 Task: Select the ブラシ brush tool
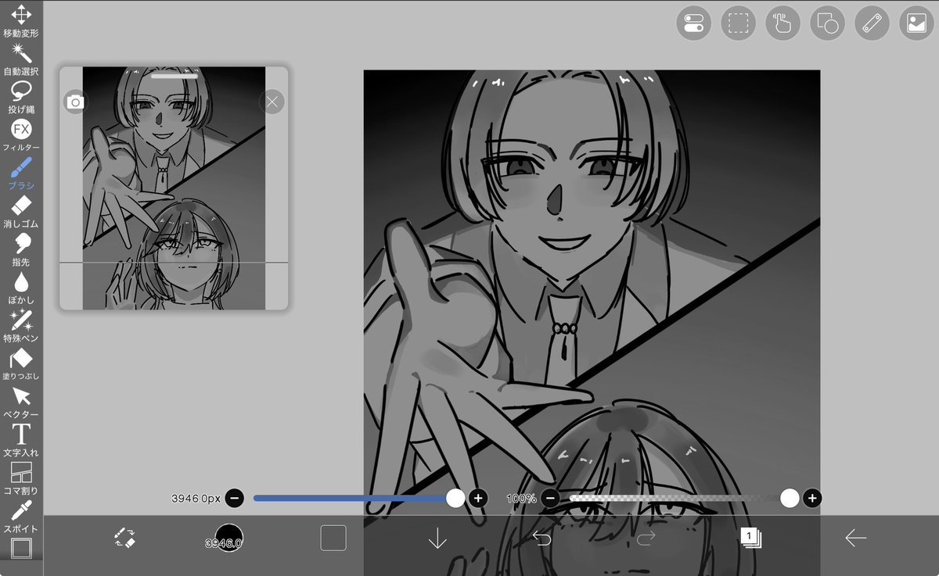click(x=21, y=174)
